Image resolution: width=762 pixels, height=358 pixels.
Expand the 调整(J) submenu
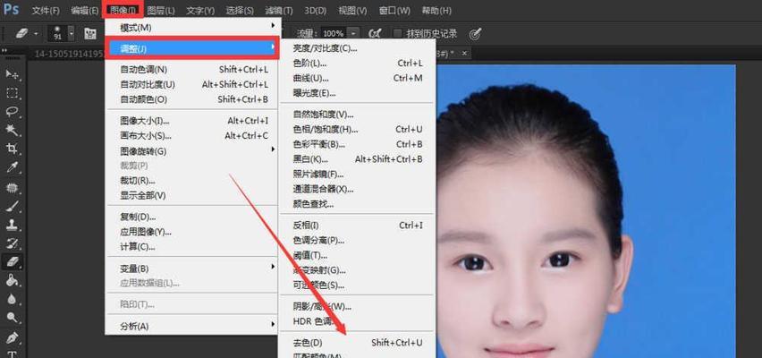click(193, 48)
